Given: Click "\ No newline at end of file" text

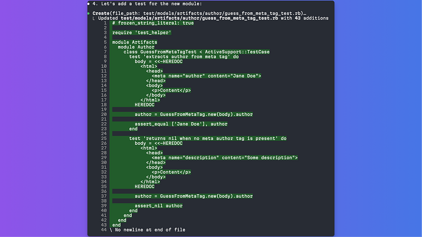Looking at the screenshot, I should coord(148,230).
